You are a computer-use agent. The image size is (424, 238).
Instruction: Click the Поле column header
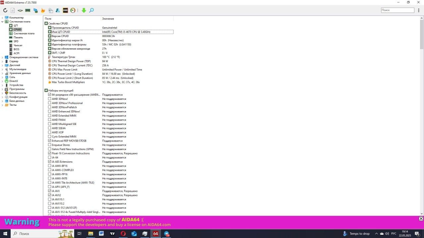(72, 19)
